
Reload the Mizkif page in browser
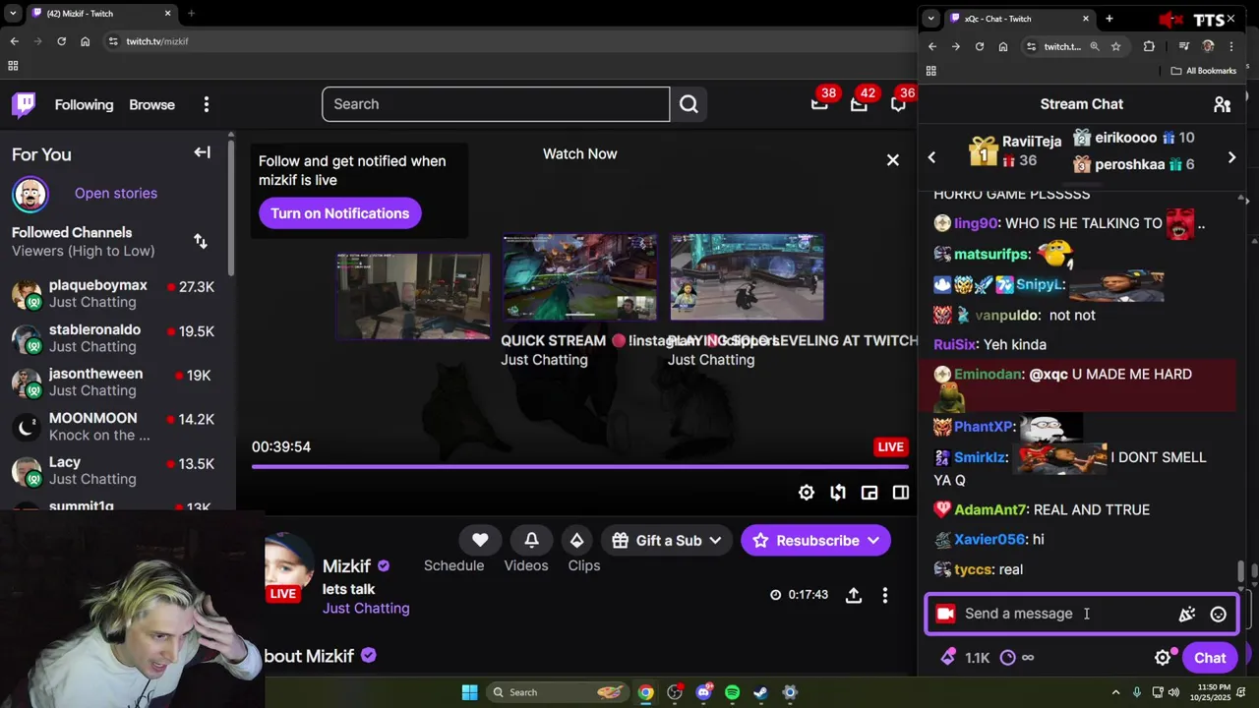click(61, 41)
